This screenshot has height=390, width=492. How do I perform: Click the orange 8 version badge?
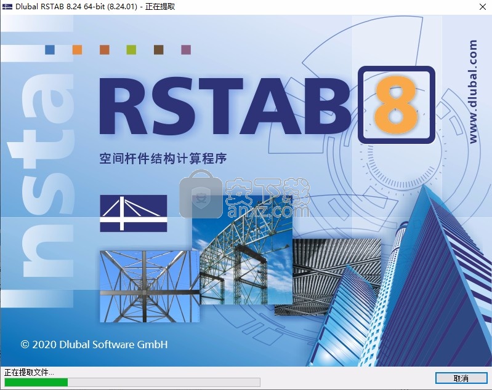397,105
